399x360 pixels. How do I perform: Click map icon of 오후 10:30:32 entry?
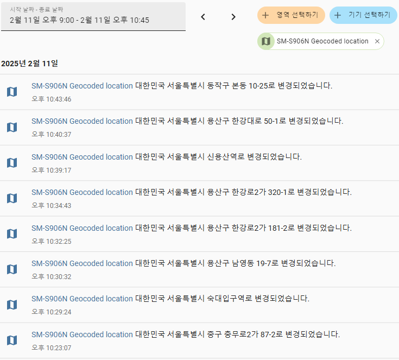point(12,269)
